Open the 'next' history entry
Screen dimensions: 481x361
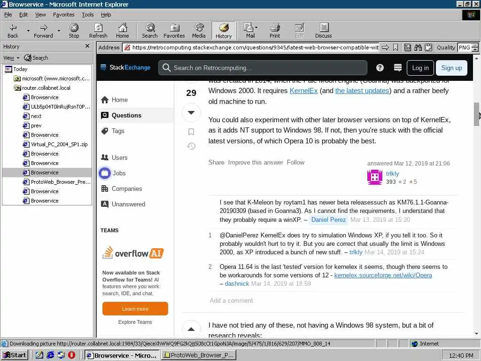(x=32, y=116)
